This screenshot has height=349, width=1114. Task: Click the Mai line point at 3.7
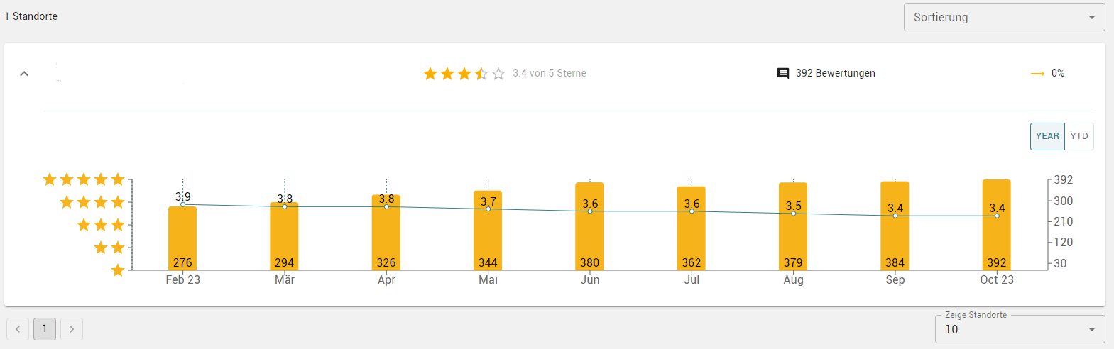click(x=488, y=209)
